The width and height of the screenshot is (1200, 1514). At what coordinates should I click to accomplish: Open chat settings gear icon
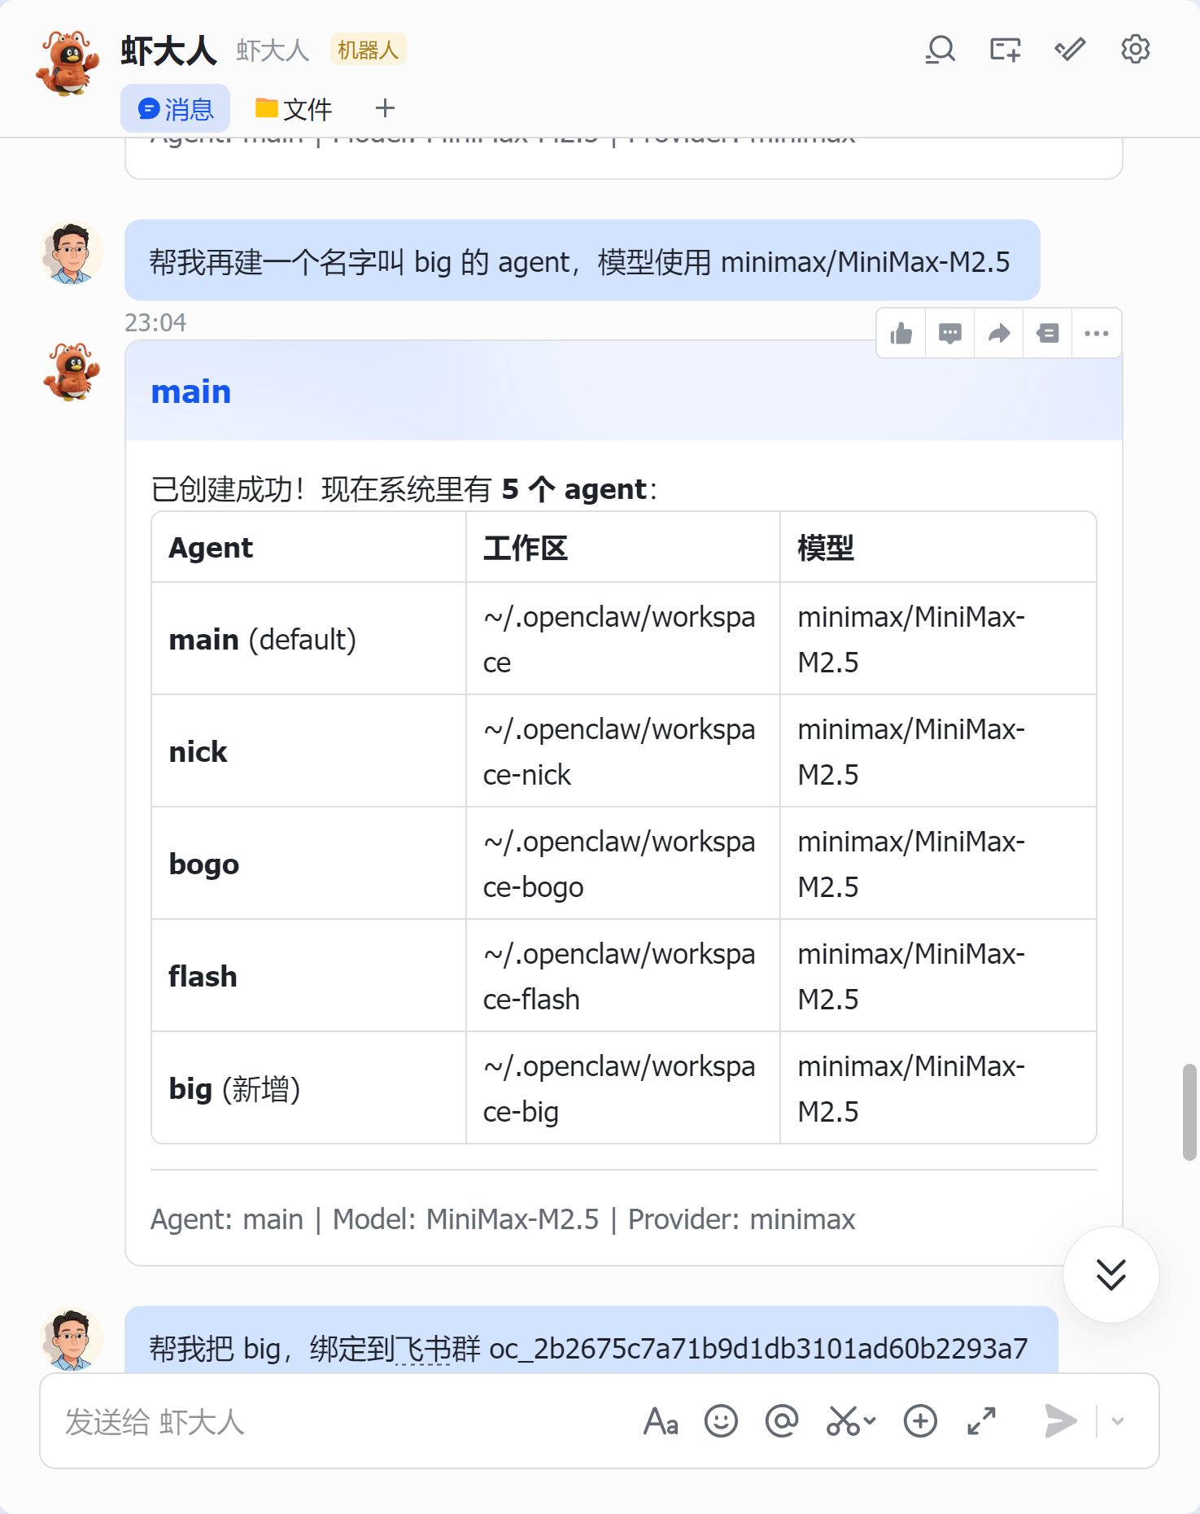[x=1135, y=50]
